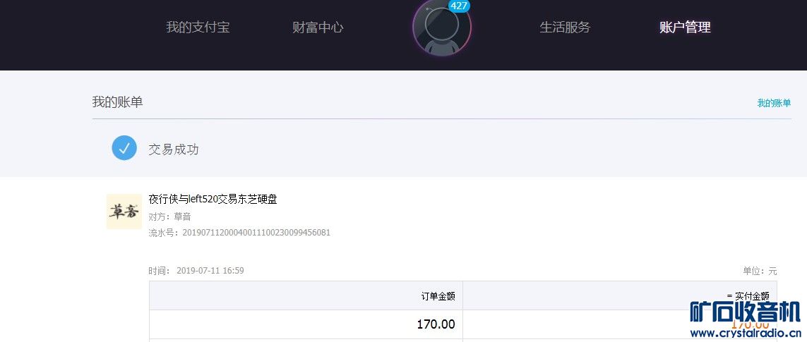807x342 pixels.
Task: Select the 170.00 order amount cell
Action: 436,324
